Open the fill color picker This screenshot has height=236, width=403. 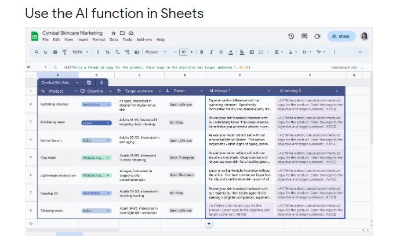[242, 52]
